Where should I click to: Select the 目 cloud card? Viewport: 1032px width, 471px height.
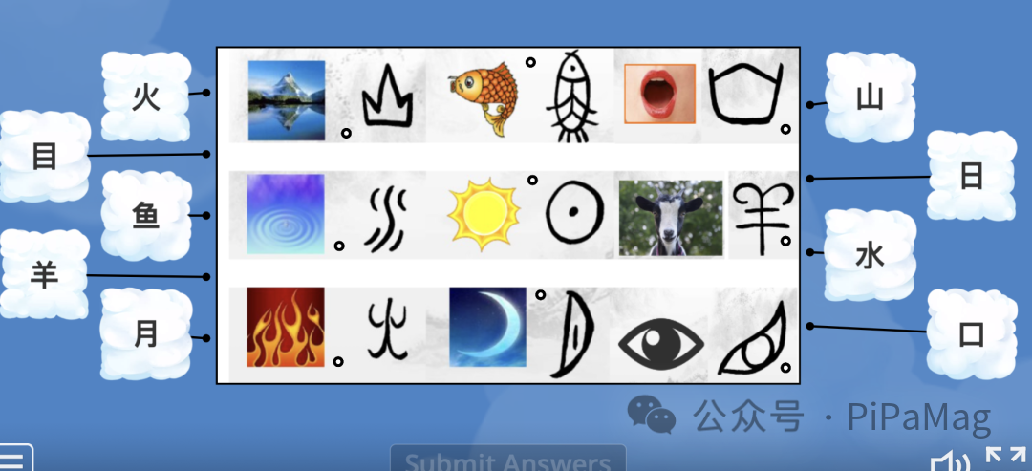[45, 157]
